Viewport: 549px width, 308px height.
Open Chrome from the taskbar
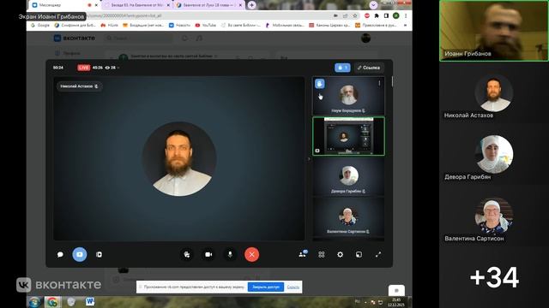coord(52,302)
